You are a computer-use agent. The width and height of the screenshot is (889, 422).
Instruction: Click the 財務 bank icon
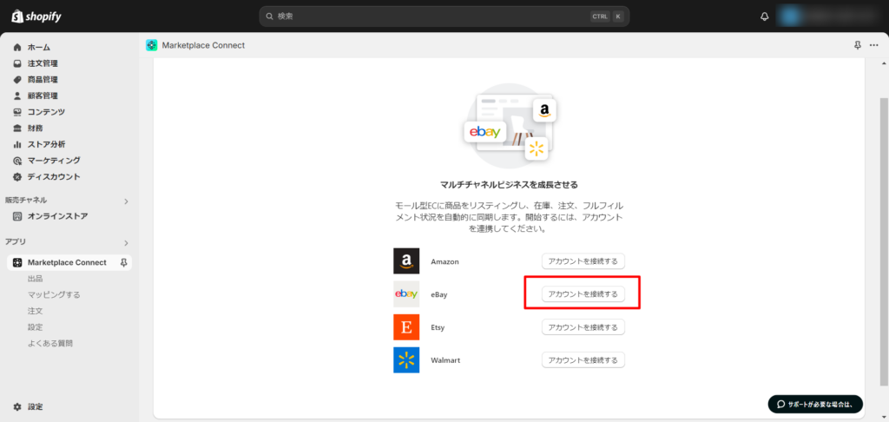[x=17, y=129]
